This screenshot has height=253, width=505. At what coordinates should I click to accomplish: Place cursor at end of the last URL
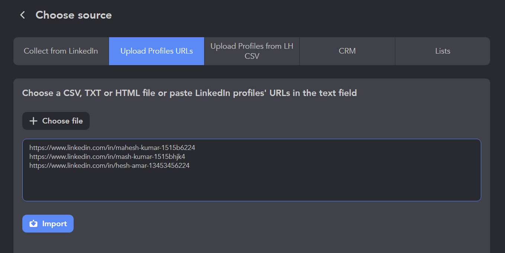(x=190, y=166)
